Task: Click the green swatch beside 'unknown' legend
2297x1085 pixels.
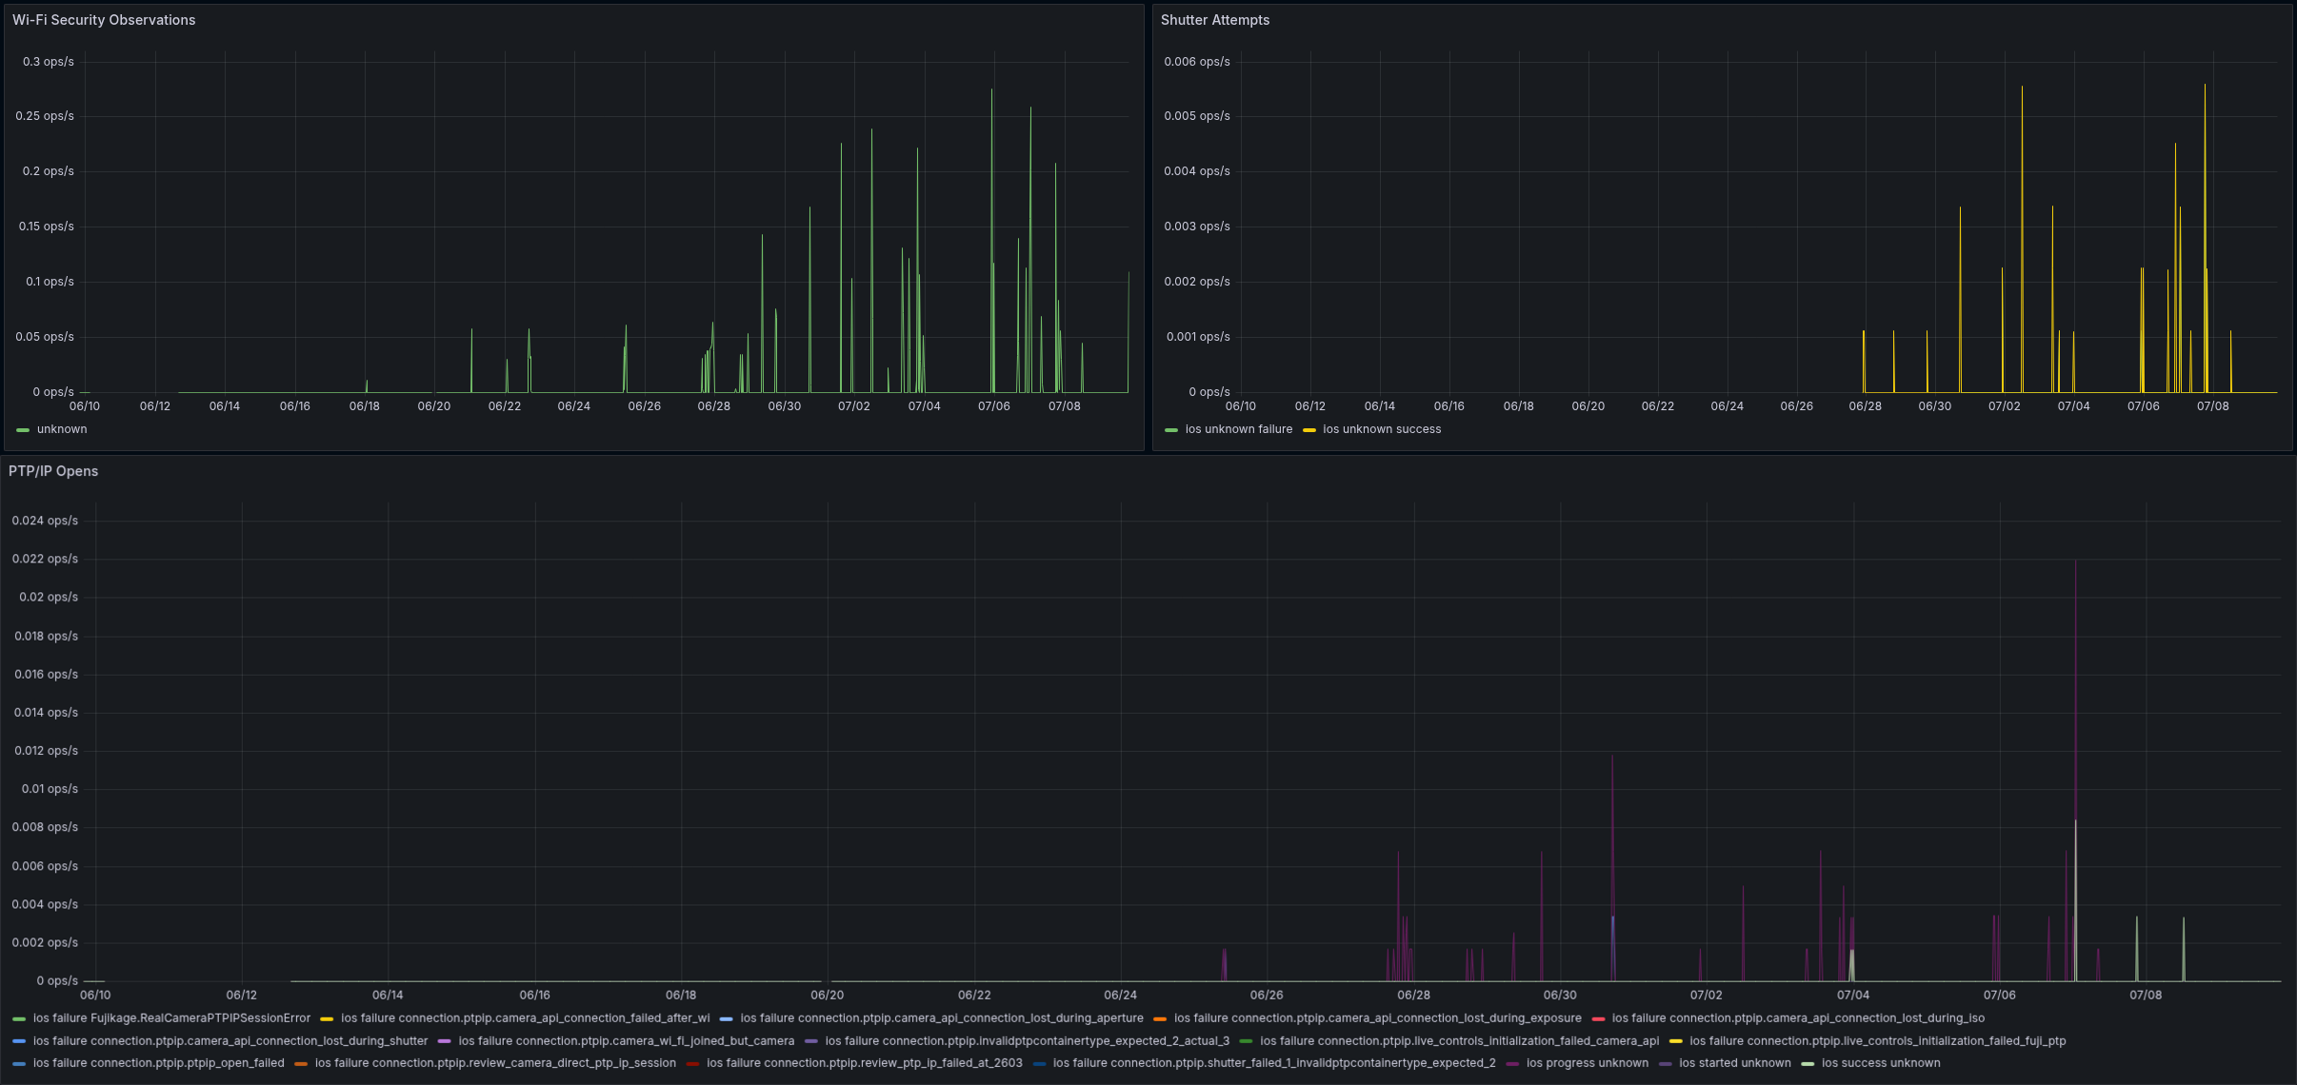Action: (x=23, y=430)
